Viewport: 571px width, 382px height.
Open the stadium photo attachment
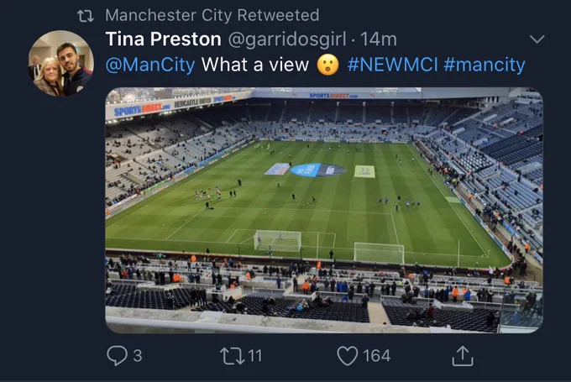point(324,210)
